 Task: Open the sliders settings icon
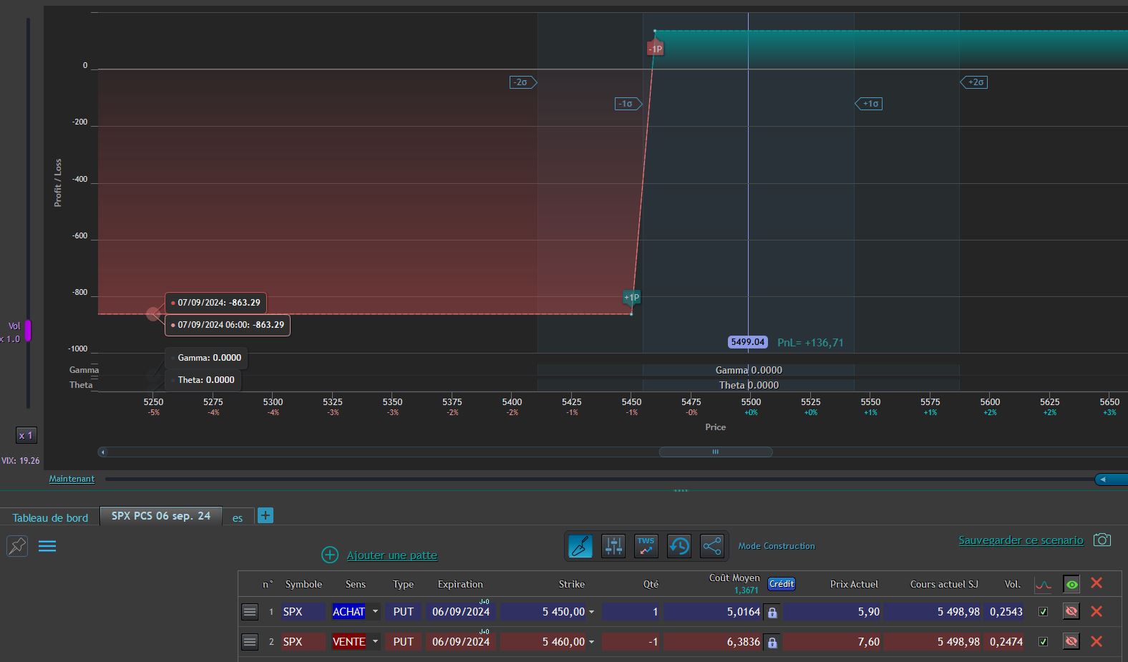[x=613, y=546]
